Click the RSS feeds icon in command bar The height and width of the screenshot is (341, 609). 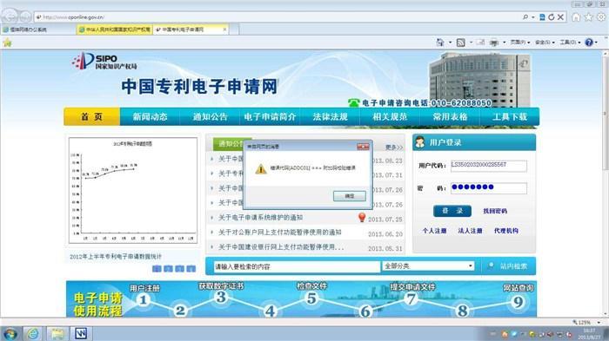[x=460, y=43]
